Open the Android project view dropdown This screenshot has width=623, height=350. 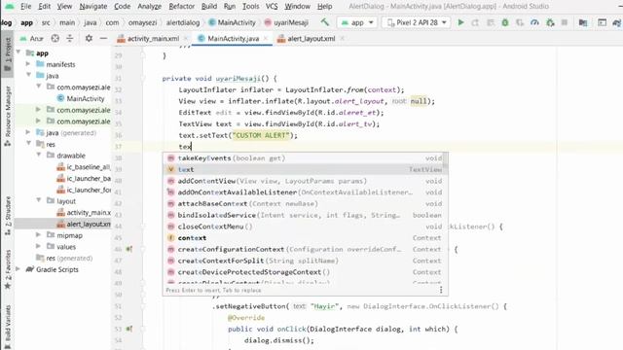(x=32, y=39)
